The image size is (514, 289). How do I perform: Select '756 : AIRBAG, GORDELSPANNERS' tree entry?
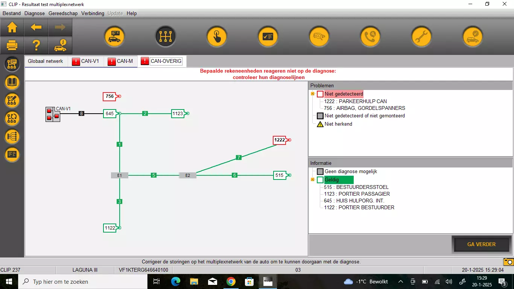[x=364, y=108]
